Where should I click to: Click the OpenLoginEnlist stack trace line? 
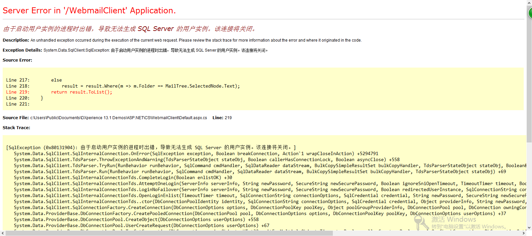(x=270, y=196)
